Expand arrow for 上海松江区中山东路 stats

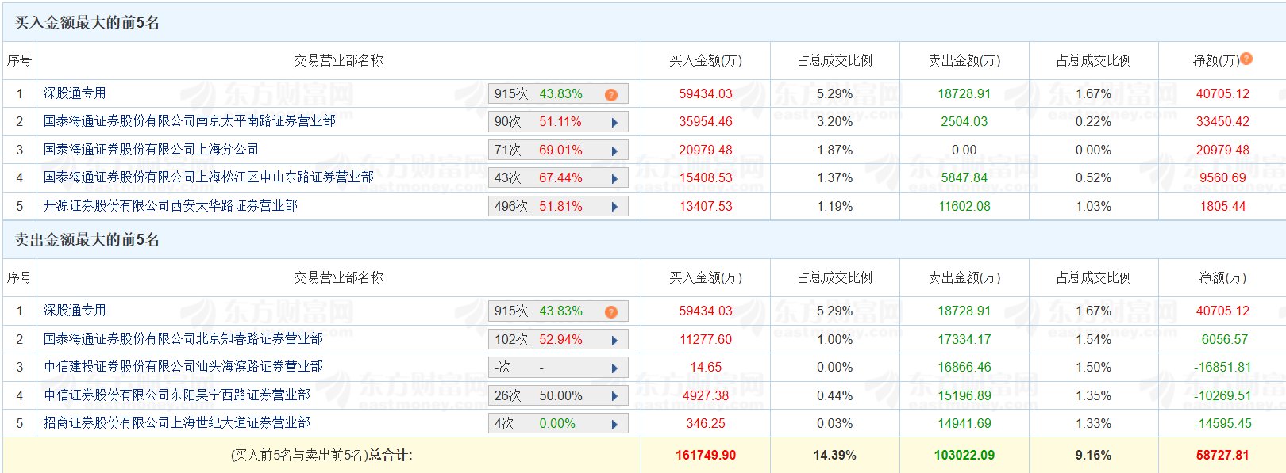[x=614, y=179]
